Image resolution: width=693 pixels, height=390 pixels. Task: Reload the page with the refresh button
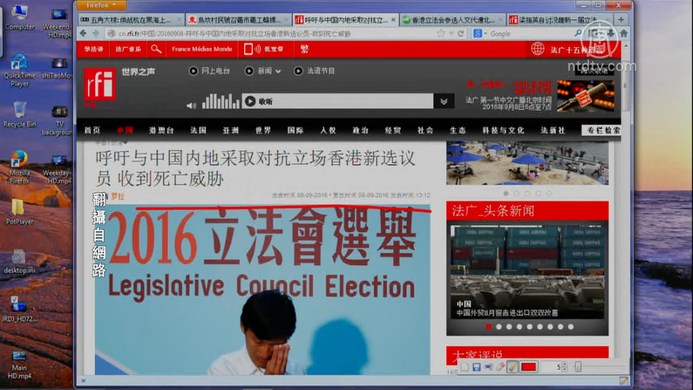pos(460,33)
